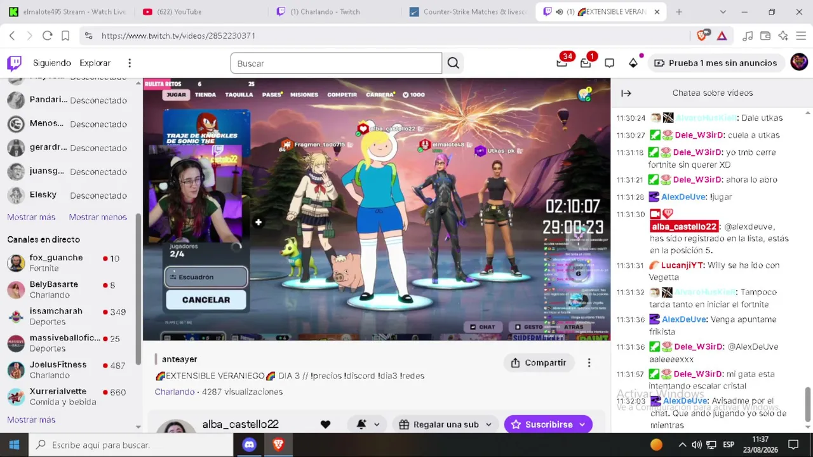Image resolution: width=813 pixels, height=457 pixels.
Task: Click the Prueba 1 mes sin anuncios button
Action: (x=715, y=63)
